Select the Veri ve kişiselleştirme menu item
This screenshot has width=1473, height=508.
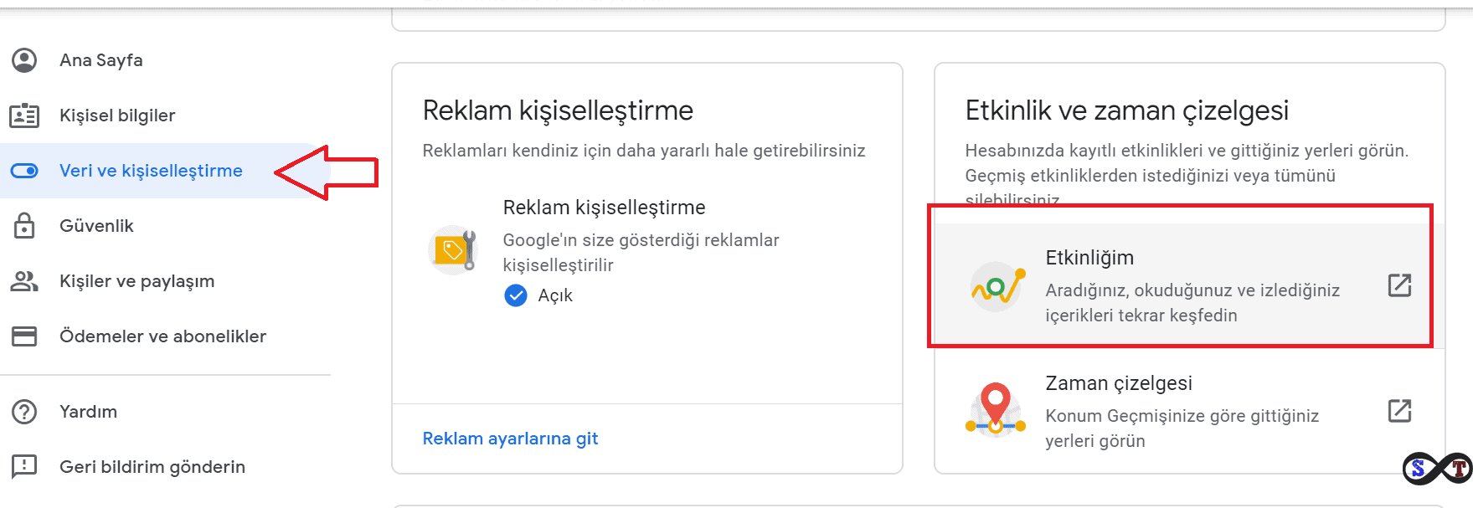[151, 170]
